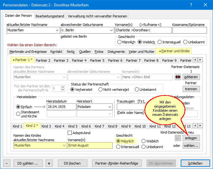This screenshot has height=169, width=213.
Task: Open the Vater und Mutter tab
Action: pos(141,52)
